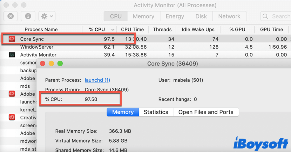Open the gear actions dropdown
The width and height of the screenshot is (291, 152).
pos(47,16)
